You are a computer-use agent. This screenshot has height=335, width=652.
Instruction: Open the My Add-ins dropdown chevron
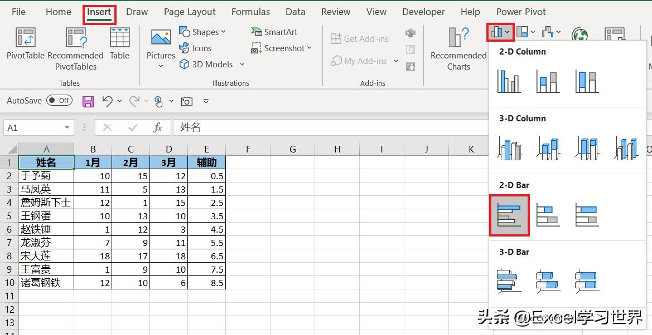[395, 61]
